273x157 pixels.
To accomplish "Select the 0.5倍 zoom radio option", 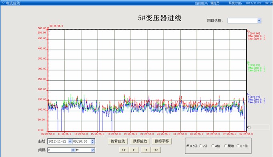I will click(188, 146).
